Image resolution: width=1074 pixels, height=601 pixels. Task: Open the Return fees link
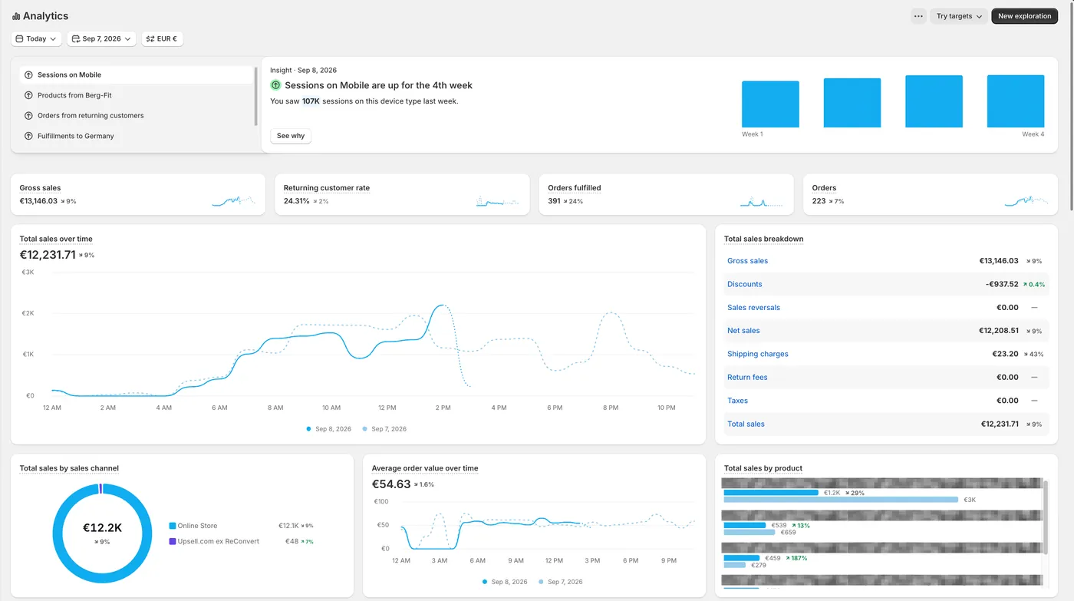[747, 378]
